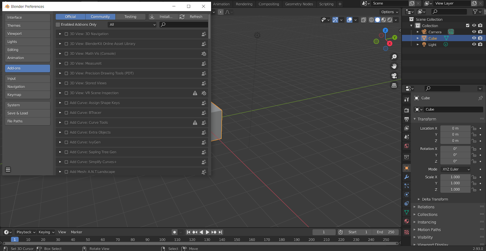Disable the Light in renders
This screenshot has width=486, height=251.
(480, 45)
